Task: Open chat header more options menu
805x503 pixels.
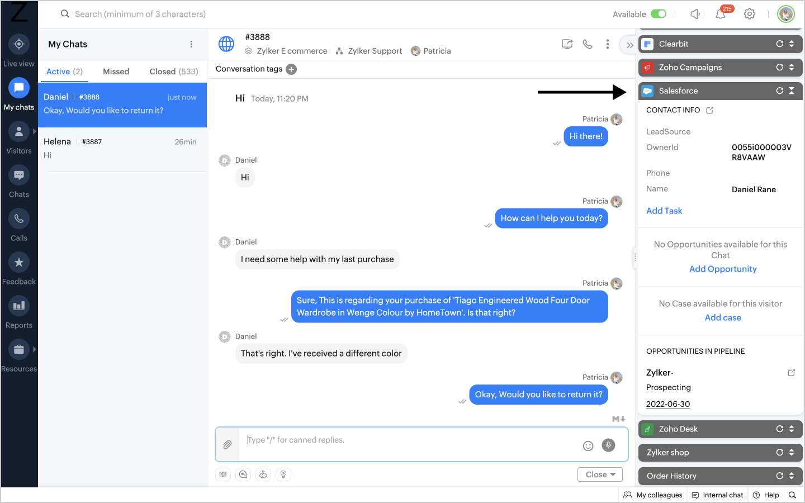Action: [x=608, y=44]
